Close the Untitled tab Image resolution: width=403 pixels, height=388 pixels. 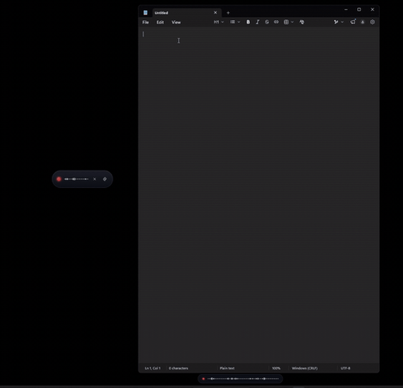tap(215, 12)
